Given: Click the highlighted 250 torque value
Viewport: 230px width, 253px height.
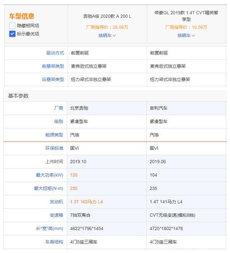Looking at the screenshot, I should pos(74,189).
